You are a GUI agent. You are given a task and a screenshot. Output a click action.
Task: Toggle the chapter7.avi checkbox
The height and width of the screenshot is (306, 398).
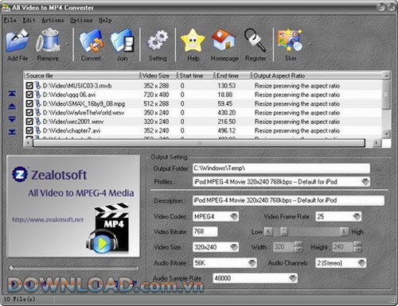tap(29, 130)
